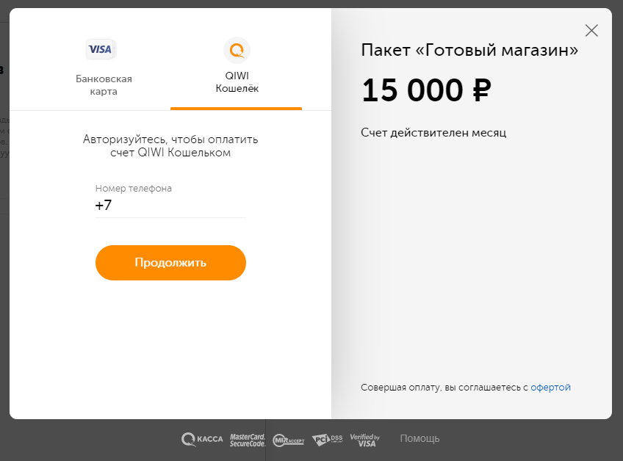Click the QIWI Касса logo in footer

202,440
